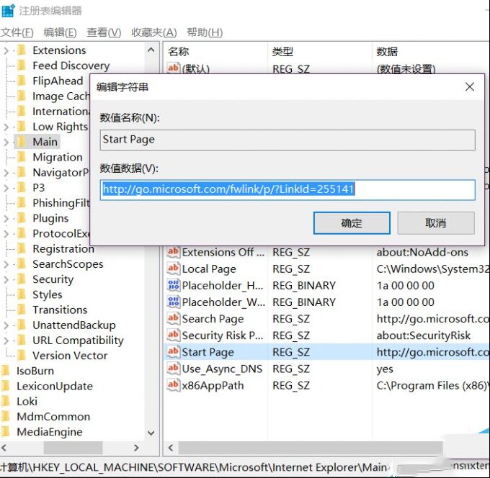The width and height of the screenshot is (490, 478).
Task: Click the about:SecurityRisk data cell
Action: click(x=423, y=335)
